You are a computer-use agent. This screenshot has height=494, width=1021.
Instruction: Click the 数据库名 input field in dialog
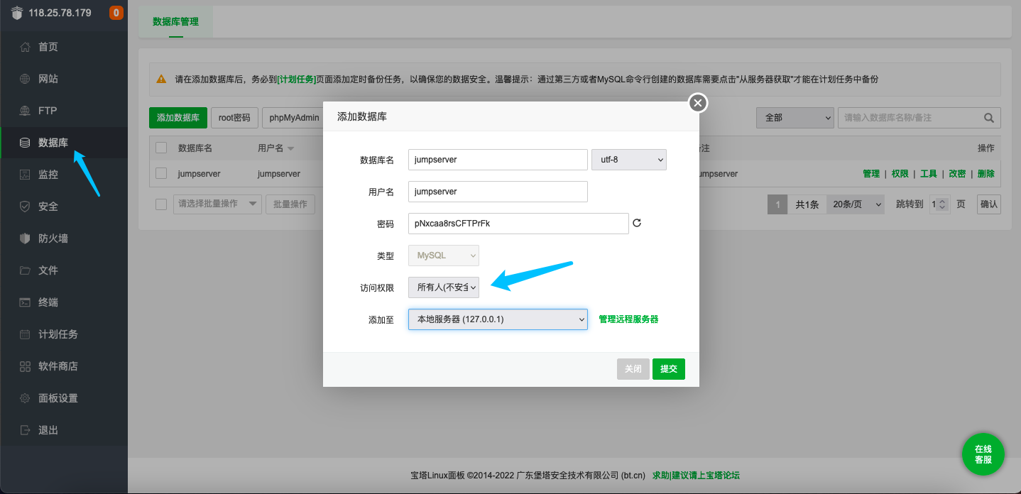(498, 160)
